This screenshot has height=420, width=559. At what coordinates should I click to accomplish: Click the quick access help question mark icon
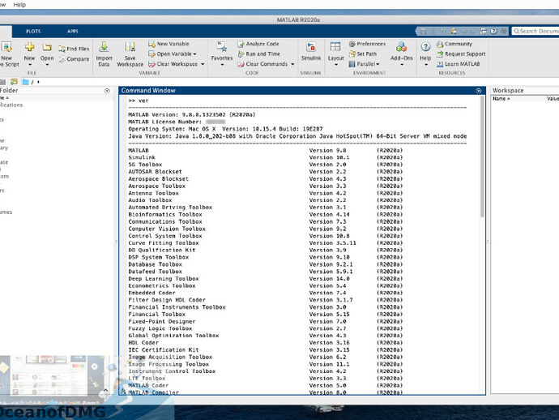click(x=493, y=31)
